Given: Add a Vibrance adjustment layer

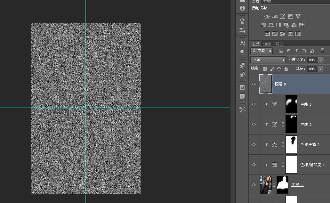Looking at the screenshot, I should (x=298, y=16).
